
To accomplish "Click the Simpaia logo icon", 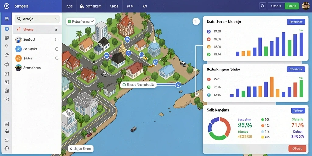I will pyautogui.click(x=7, y=6).
